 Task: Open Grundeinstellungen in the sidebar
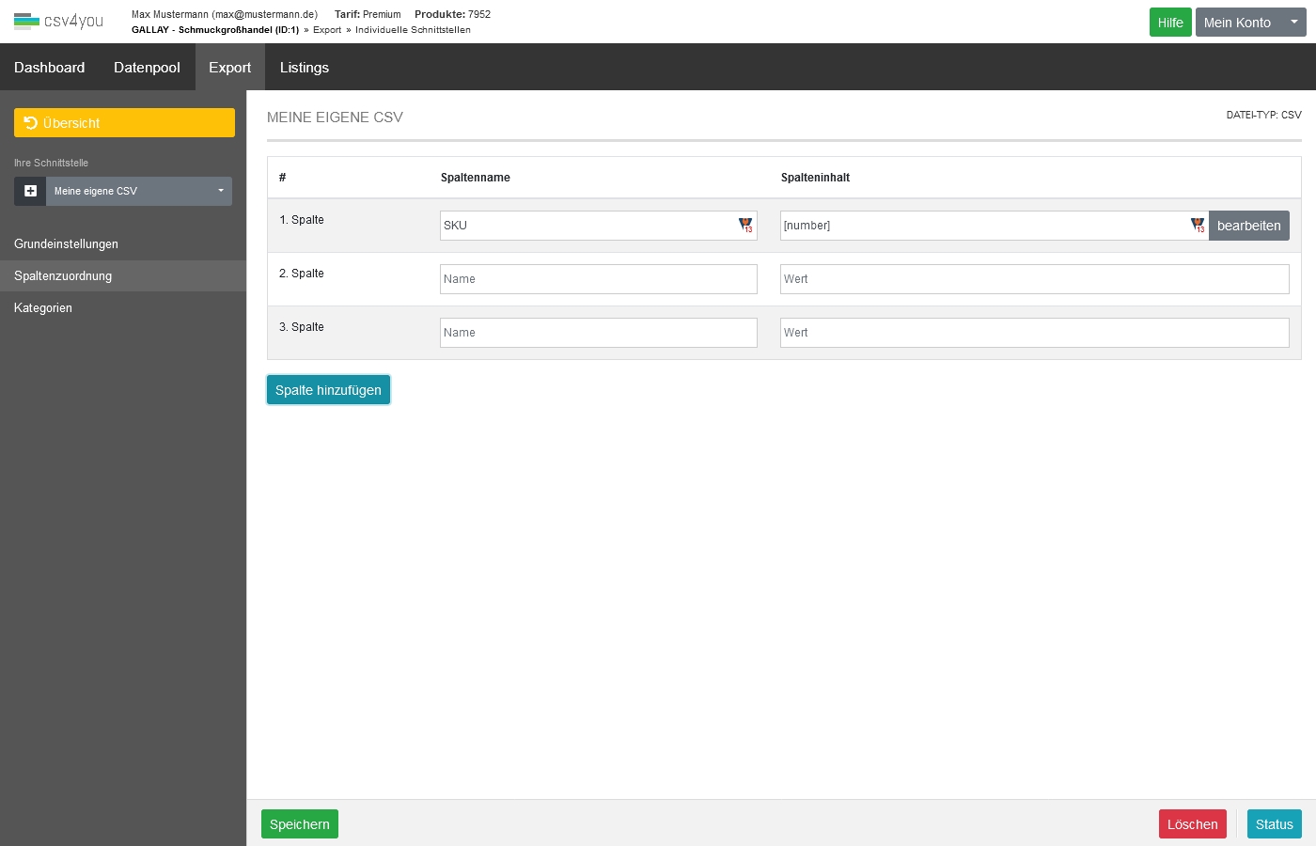pos(66,244)
